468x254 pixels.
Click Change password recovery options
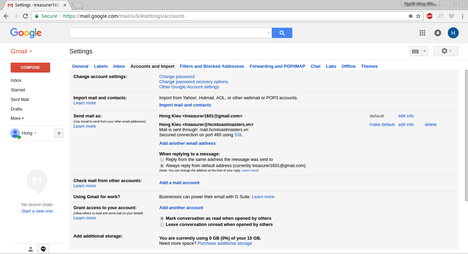coord(194,82)
